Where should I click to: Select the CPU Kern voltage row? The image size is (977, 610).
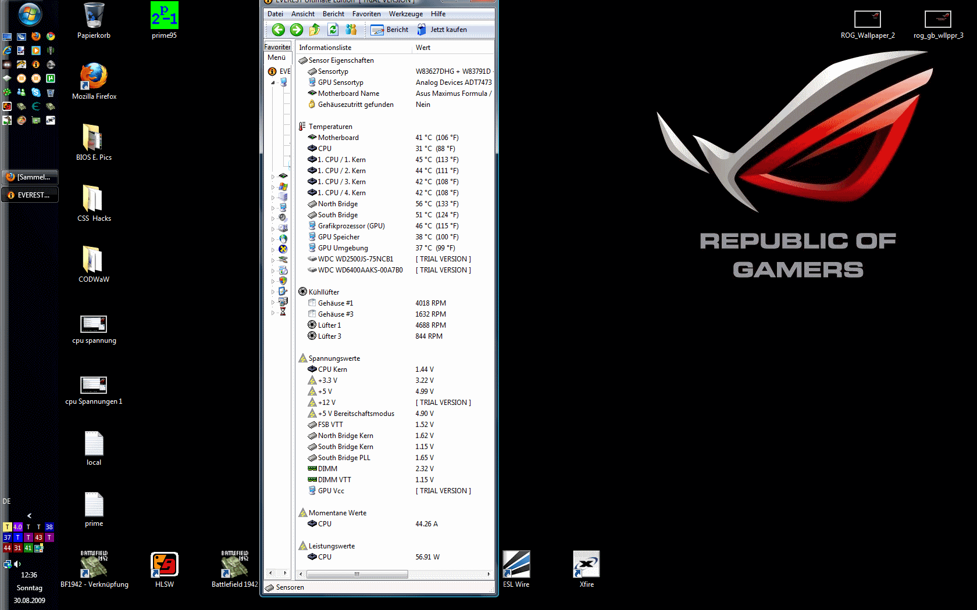[395, 369]
